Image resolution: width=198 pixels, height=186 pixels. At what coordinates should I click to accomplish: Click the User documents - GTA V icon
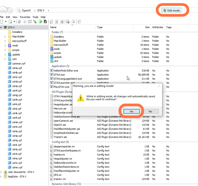[5, 172]
